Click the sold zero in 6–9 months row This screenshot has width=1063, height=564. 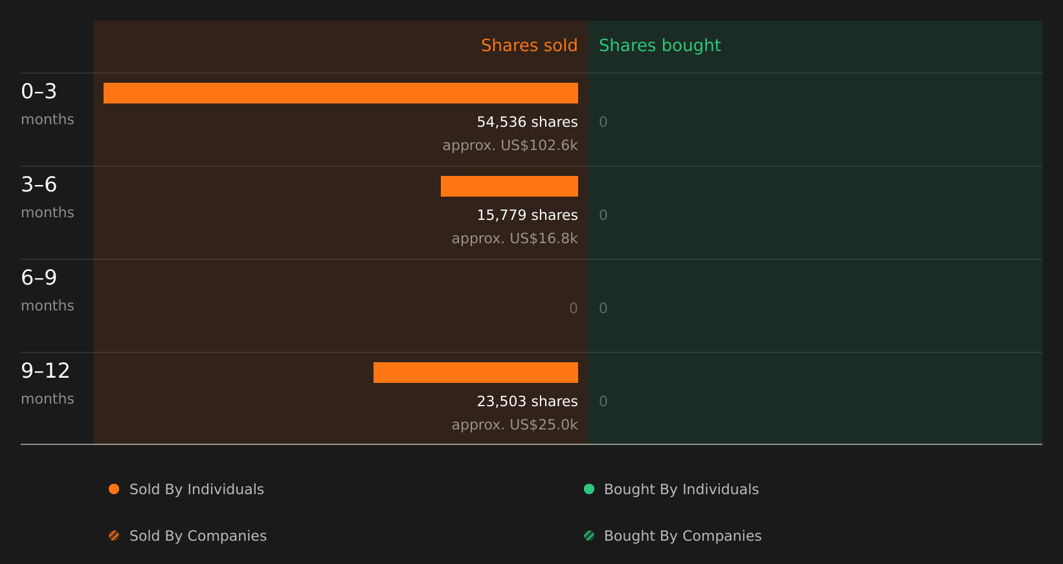pos(574,309)
